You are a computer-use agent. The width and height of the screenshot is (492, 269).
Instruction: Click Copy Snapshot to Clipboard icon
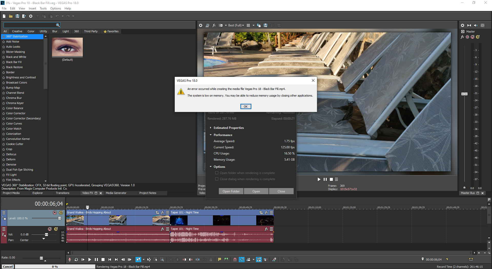(x=259, y=25)
